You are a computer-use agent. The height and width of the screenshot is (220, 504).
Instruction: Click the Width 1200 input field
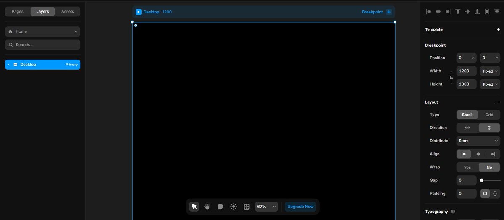pos(467,71)
